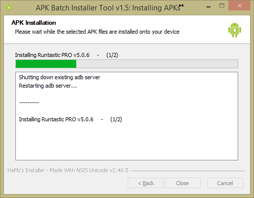Click the gray unfilled portion of progress bar
Screen dimensions: 254x198
[x=157, y=64]
